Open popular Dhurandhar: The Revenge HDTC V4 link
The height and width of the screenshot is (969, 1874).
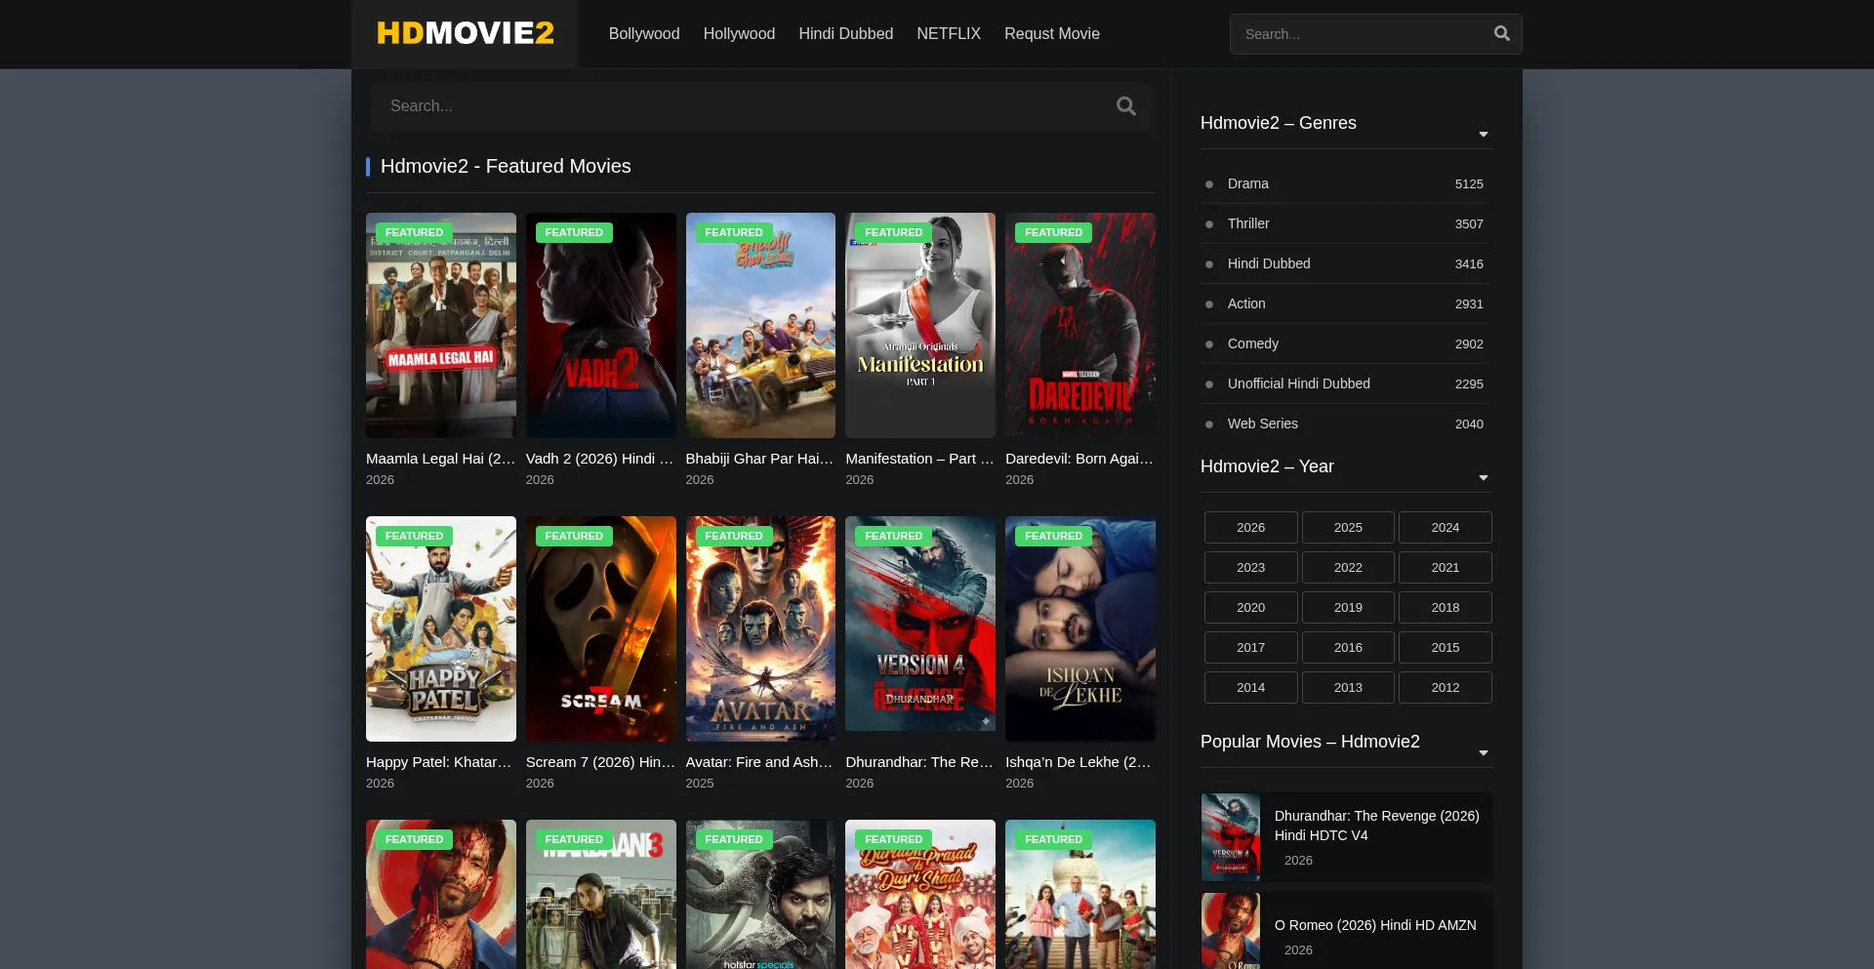click(x=1376, y=826)
